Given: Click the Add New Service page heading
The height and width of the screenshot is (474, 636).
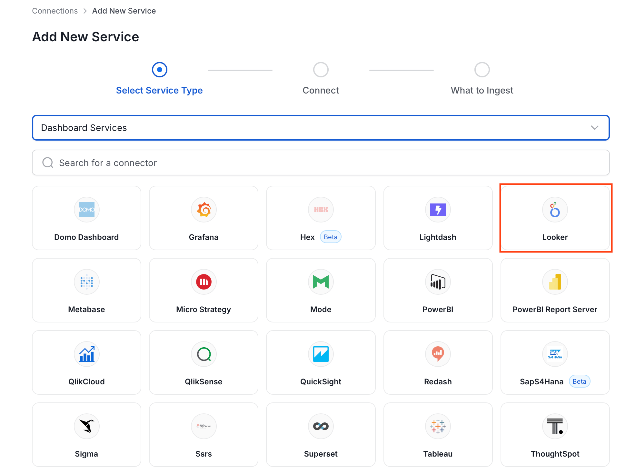Looking at the screenshot, I should coord(85,37).
